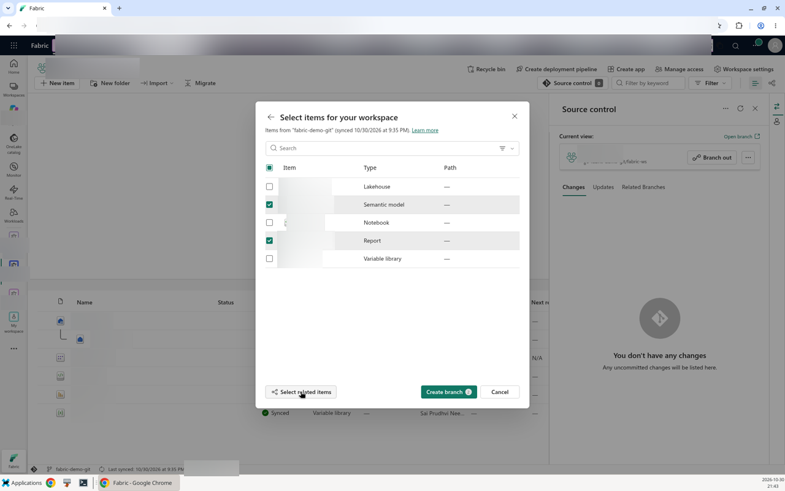Click the Select related items button

(x=301, y=392)
